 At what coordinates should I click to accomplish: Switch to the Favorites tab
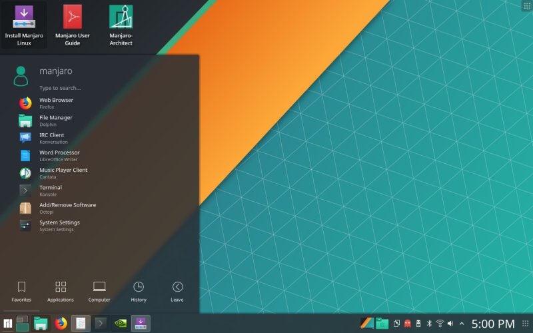point(21,292)
